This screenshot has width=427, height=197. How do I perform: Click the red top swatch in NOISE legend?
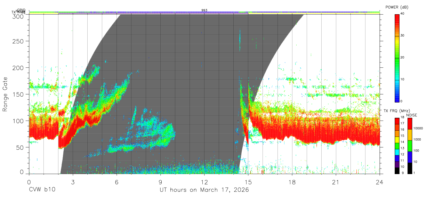click(x=410, y=124)
